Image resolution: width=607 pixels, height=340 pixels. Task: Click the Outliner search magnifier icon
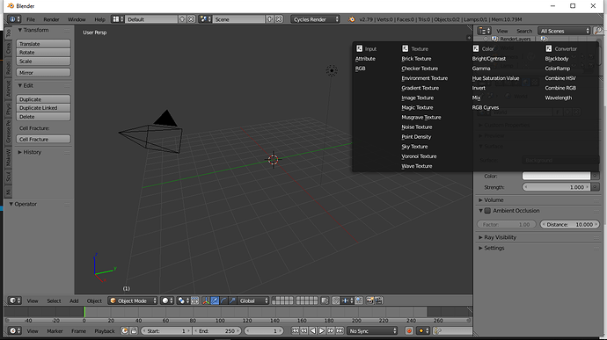pos(598,31)
